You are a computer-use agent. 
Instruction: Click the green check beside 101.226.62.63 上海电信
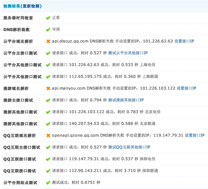[48, 65]
